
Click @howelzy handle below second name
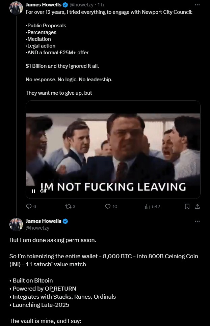coord(37,228)
